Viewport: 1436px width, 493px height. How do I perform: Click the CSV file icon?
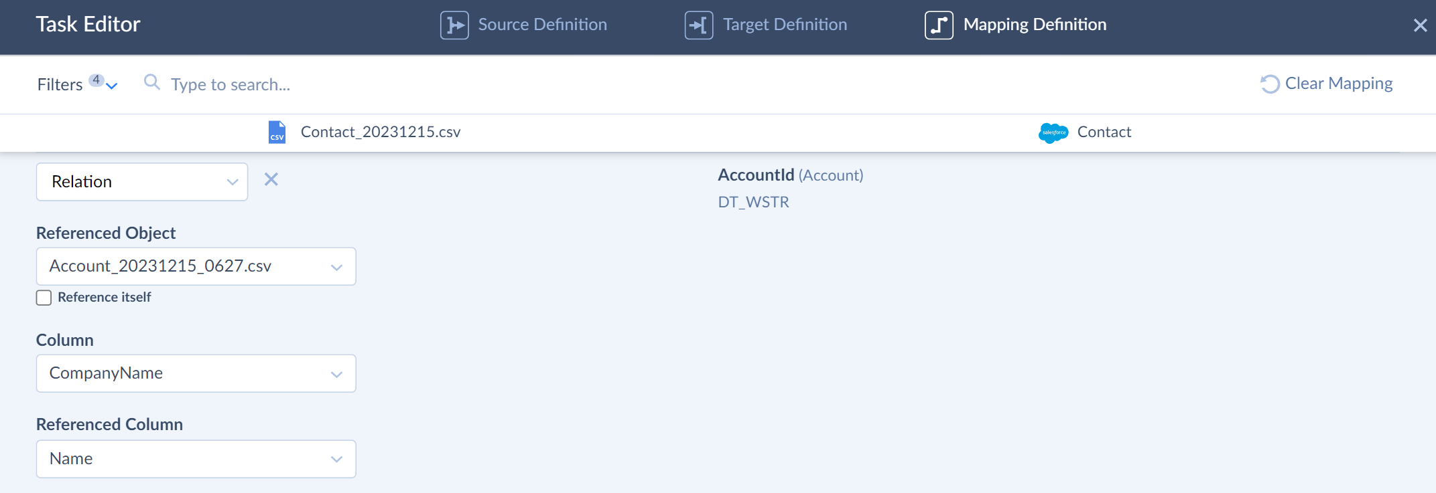[277, 132]
